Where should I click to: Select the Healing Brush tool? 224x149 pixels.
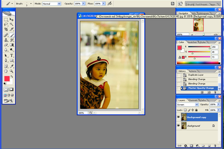6,35
